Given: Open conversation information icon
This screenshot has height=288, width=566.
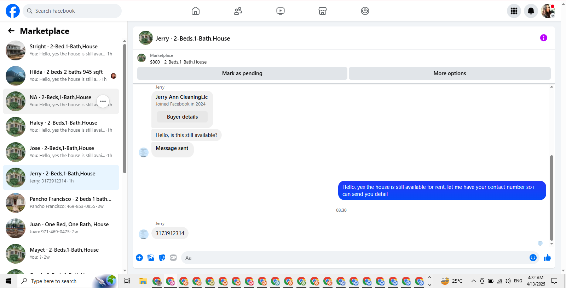Looking at the screenshot, I should [544, 38].
